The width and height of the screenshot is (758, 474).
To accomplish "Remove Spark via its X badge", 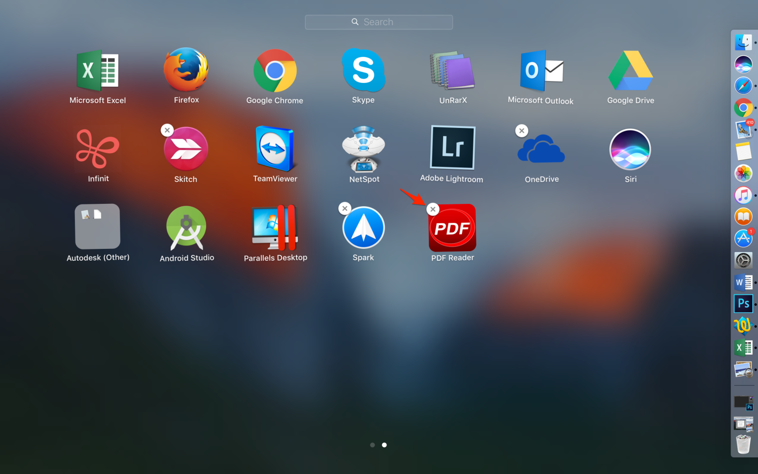I will 345,208.
